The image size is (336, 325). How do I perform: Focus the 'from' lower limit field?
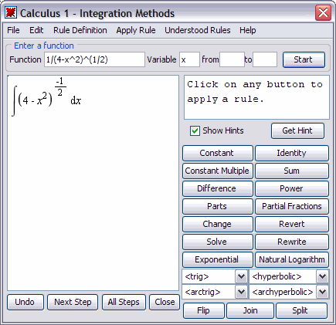pyautogui.click(x=232, y=59)
